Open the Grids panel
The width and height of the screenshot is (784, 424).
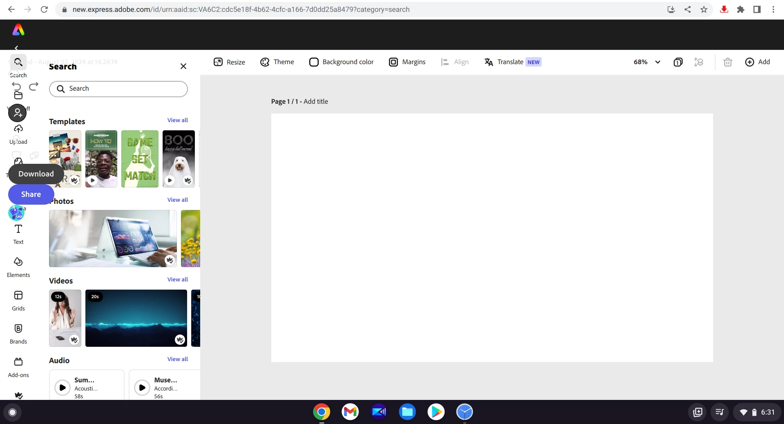tap(18, 301)
